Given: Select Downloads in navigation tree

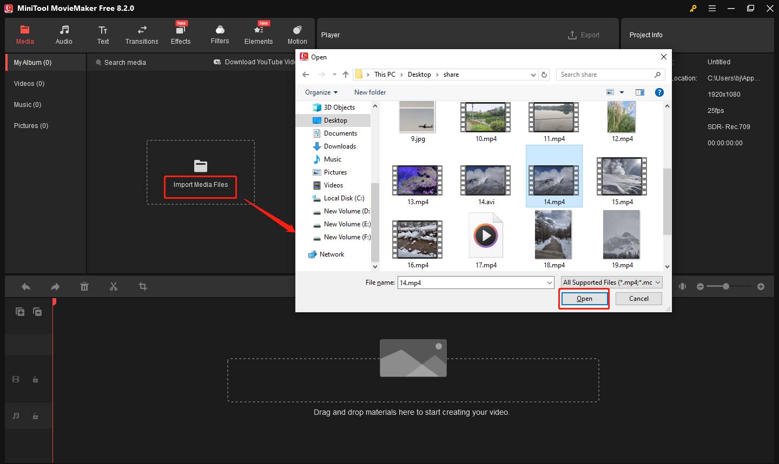Looking at the screenshot, I should coord(340,146).
